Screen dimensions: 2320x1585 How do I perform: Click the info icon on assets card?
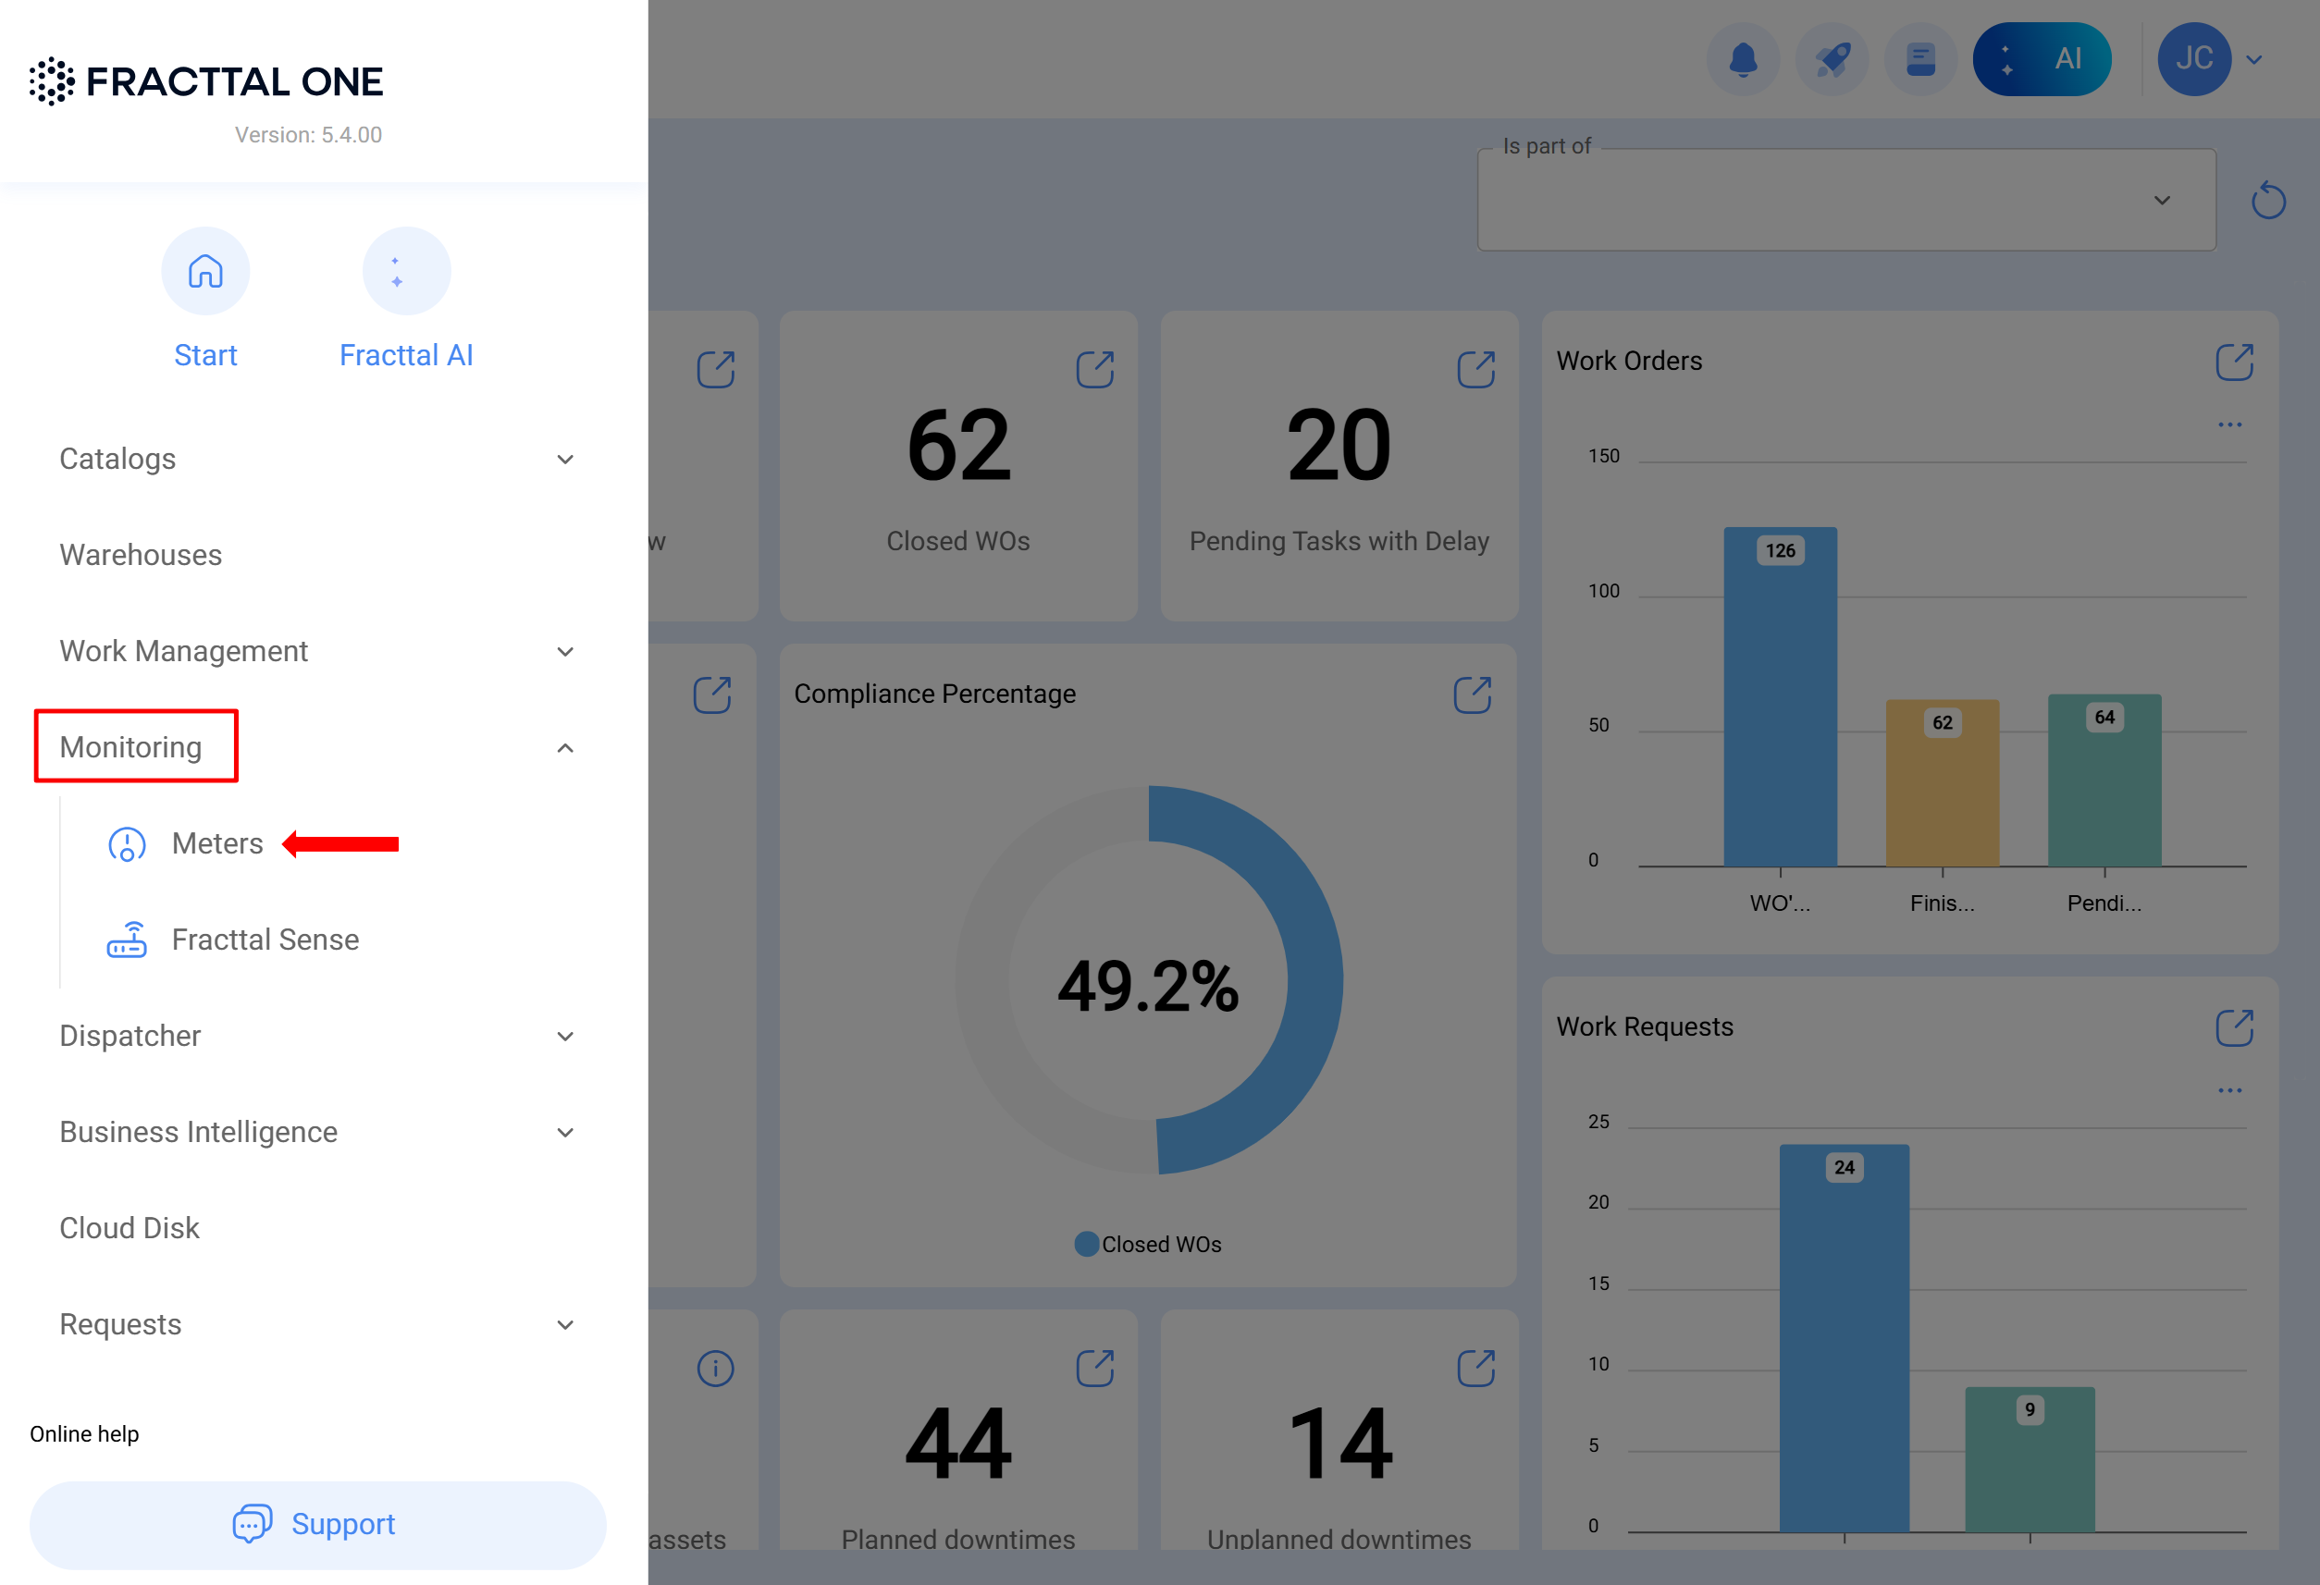click(x=715, y=1368)
